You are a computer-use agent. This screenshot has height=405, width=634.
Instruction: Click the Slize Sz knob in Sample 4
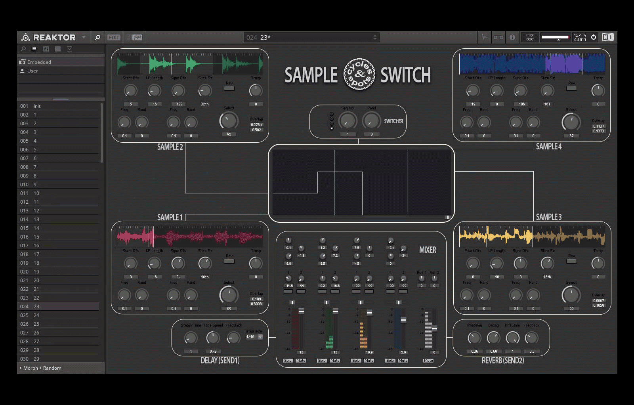click(x=547, y=91)
